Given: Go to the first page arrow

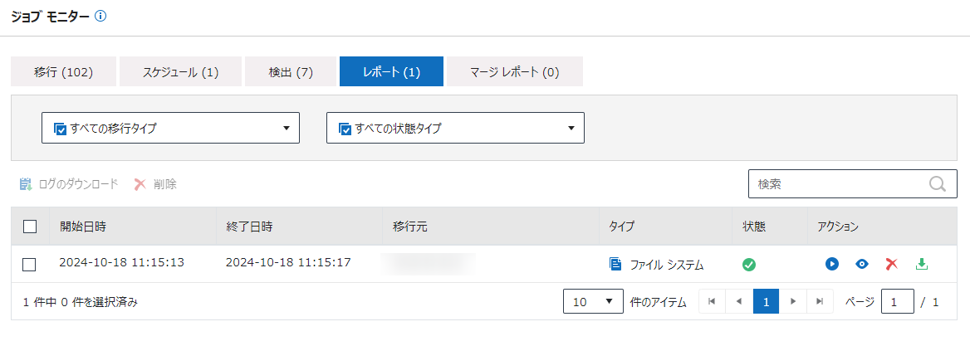Looking at the screenshot, I should [712, 301].
